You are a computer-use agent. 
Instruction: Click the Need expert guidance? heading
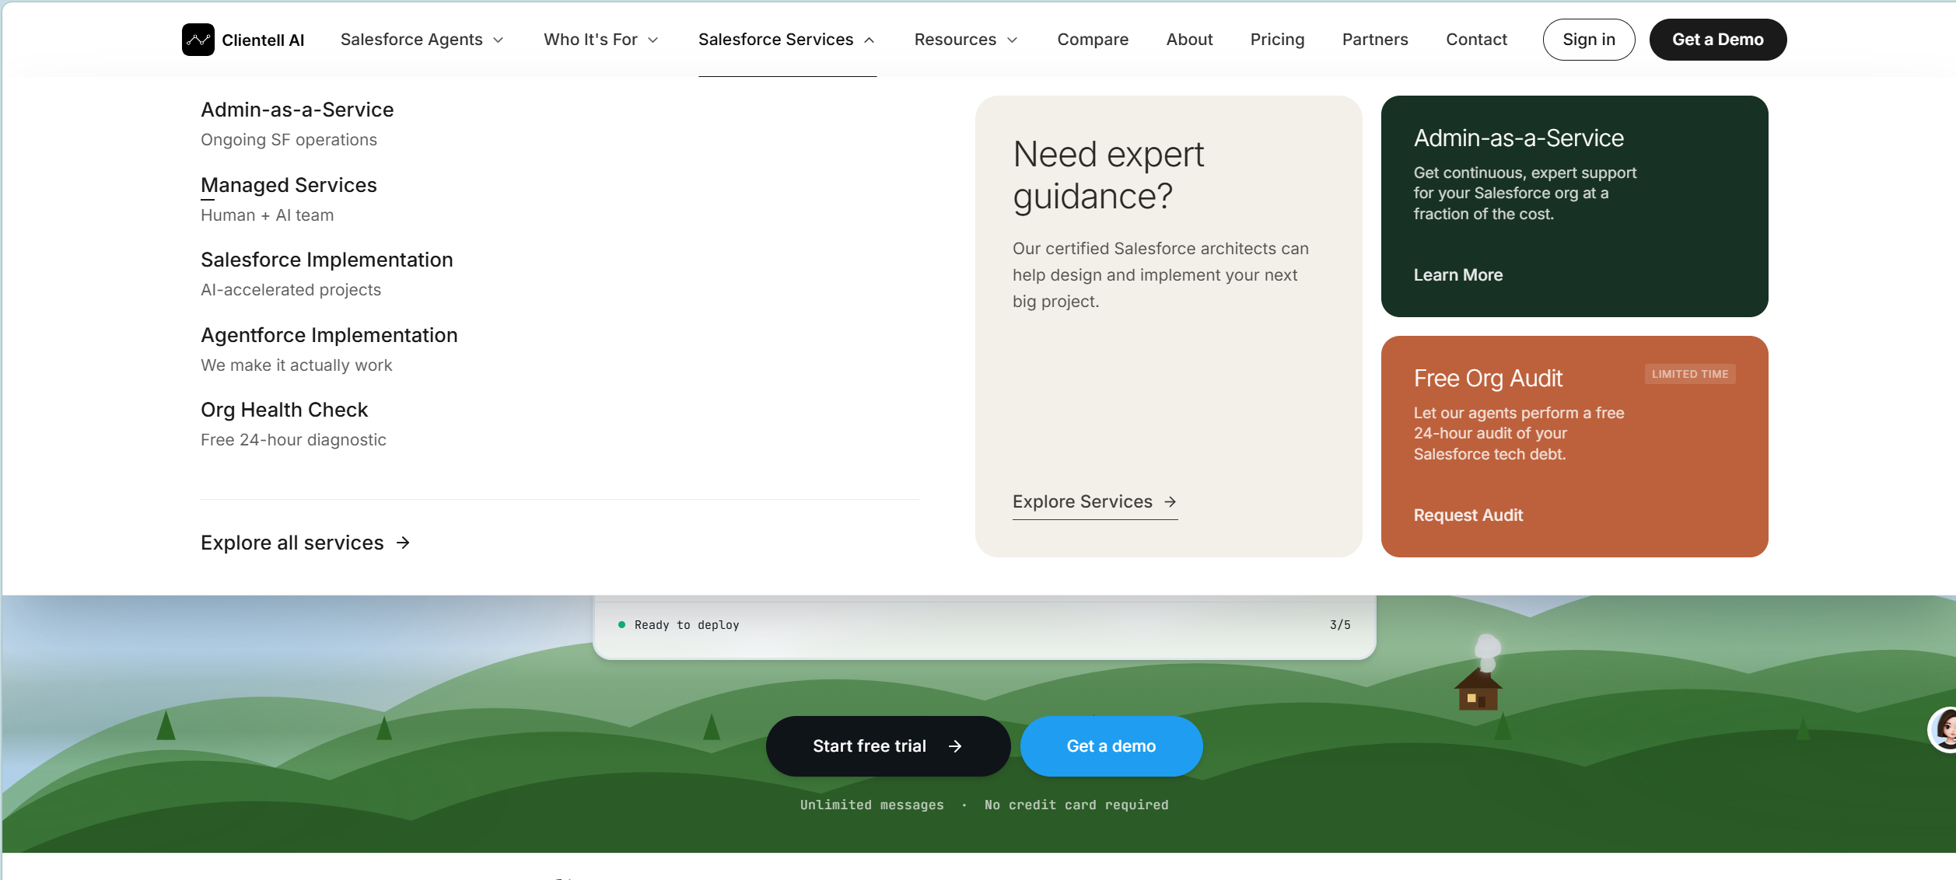[1108, 175]
